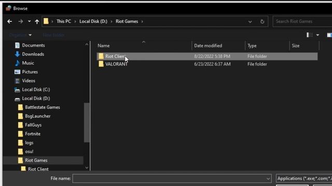Select Local Disk (D:) in breadcrumb path
Screen dimensions: 332x186
point(93,21)
